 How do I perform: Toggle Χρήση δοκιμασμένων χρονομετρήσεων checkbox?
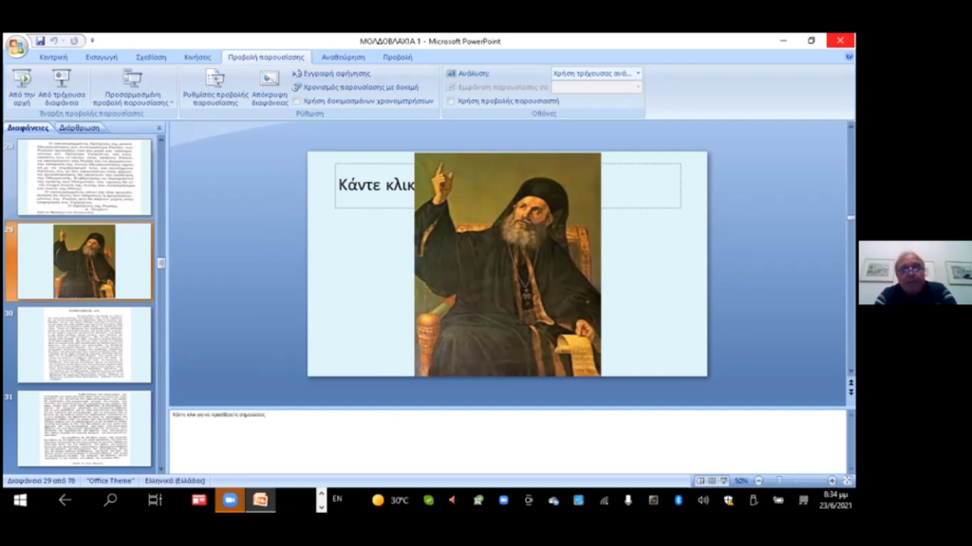coord(296,100)
